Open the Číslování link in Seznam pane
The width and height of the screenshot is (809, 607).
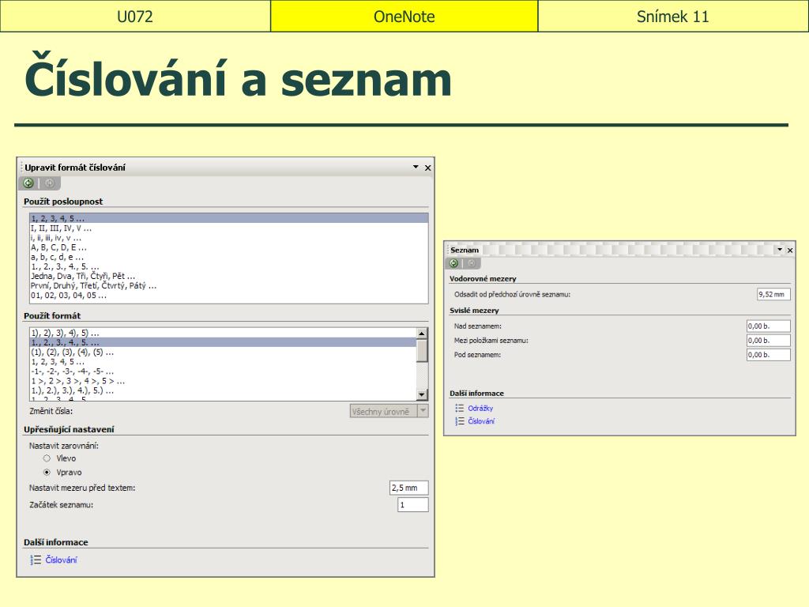(x=481, y=421)
